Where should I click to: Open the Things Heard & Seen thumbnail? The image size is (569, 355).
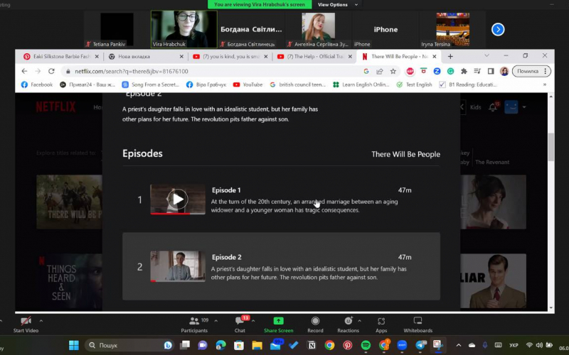pyautogui.click(x=69, y=281)
